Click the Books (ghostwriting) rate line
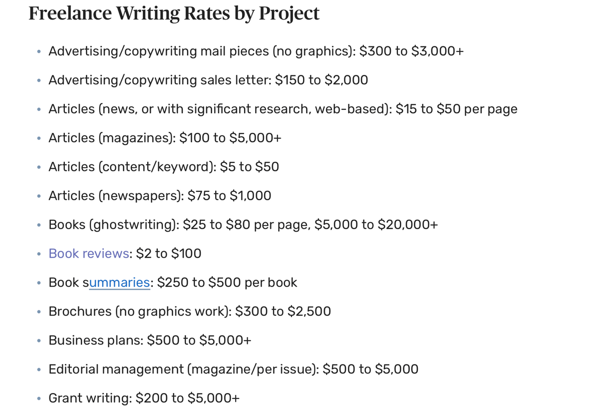The height and width of the screenshot is (415, 599). click(243, 225)
